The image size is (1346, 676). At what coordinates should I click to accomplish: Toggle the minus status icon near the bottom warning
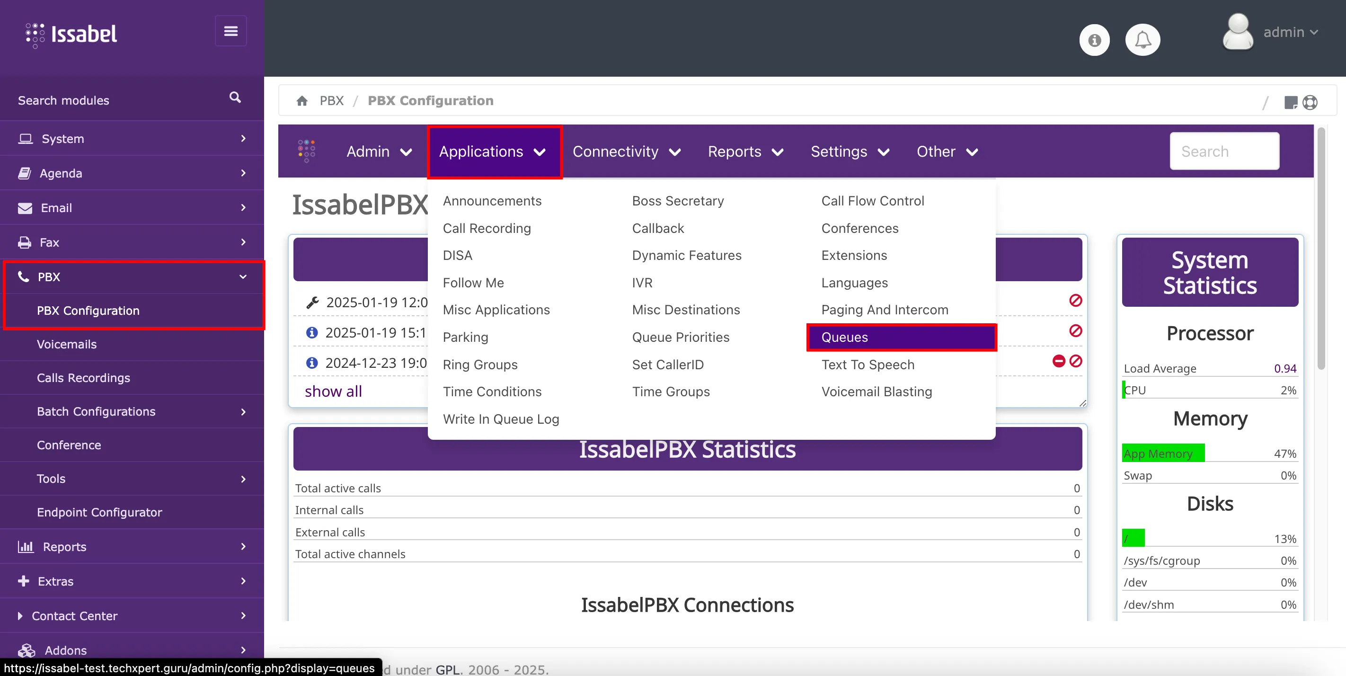click(1059, 361)
